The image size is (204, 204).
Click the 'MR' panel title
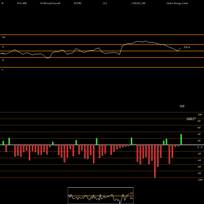click(182, 106)
